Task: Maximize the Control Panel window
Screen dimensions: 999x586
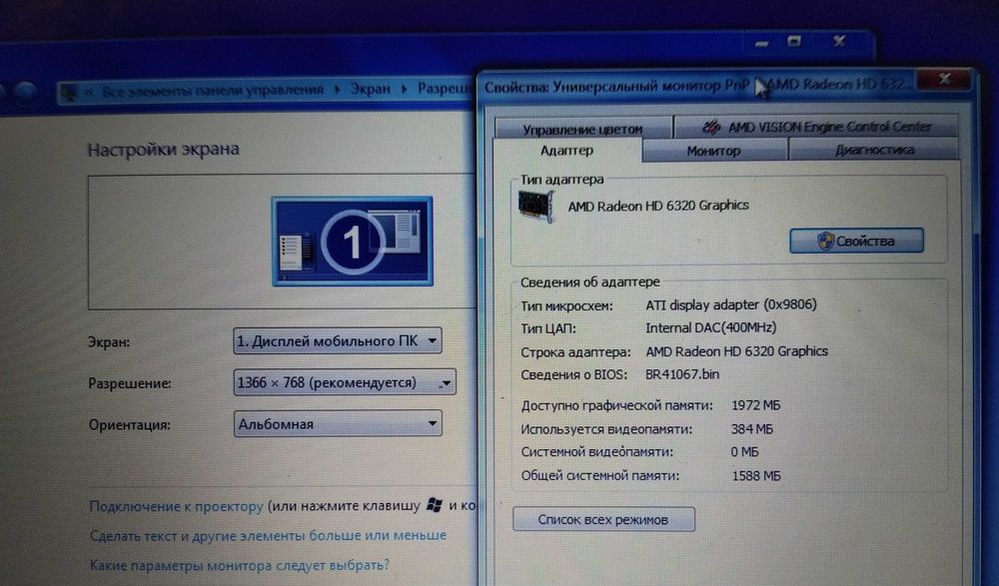Action: click(x=794, y=42)
